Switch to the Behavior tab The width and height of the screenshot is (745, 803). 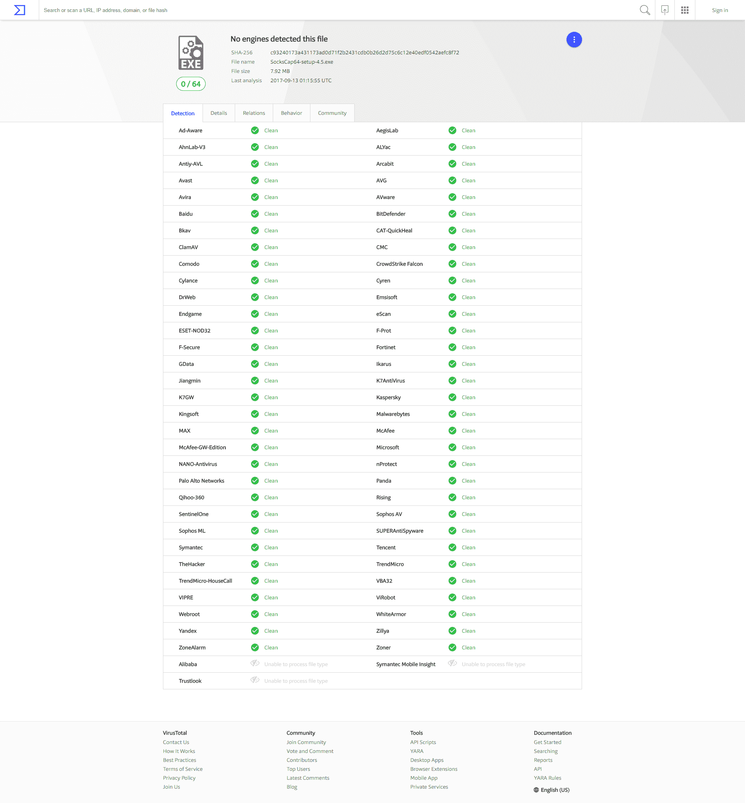point(291,113)
